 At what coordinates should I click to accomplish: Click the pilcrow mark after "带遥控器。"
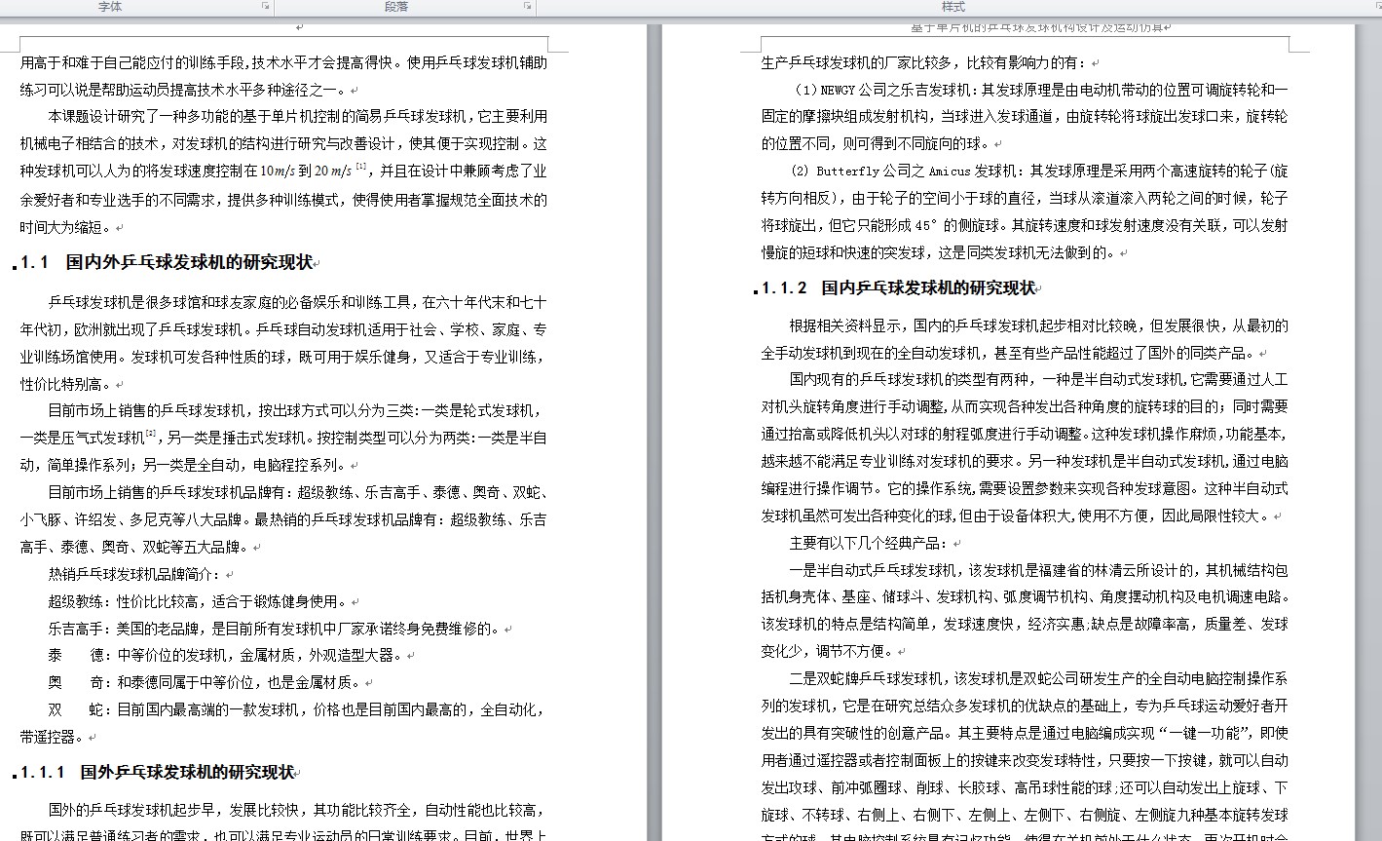pos(90,738)
